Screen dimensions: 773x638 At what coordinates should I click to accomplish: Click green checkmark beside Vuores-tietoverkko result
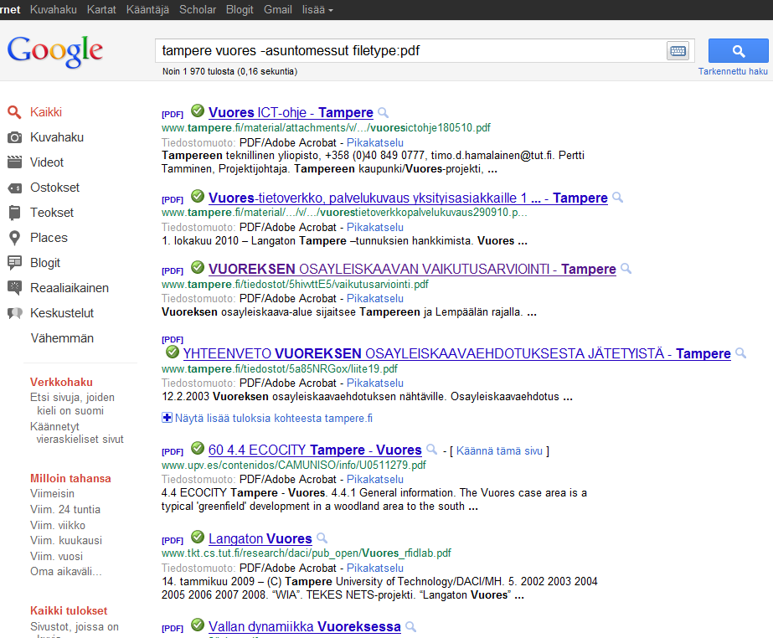tap(197, 196)
